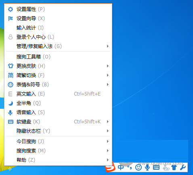Viewport: 193px width, 175px height.
Task: Expand the 管理/修复输入法 submenu arrow
Action: tap(107, 46)
